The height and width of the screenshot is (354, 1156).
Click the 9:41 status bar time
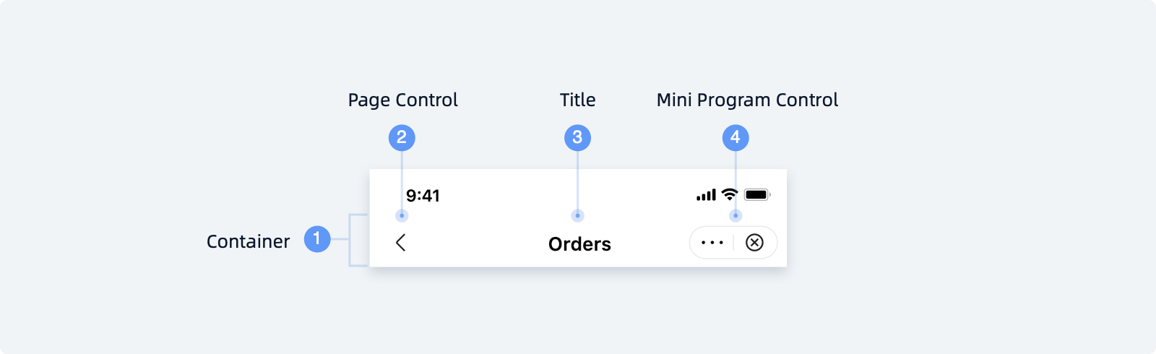pos(423,196)
